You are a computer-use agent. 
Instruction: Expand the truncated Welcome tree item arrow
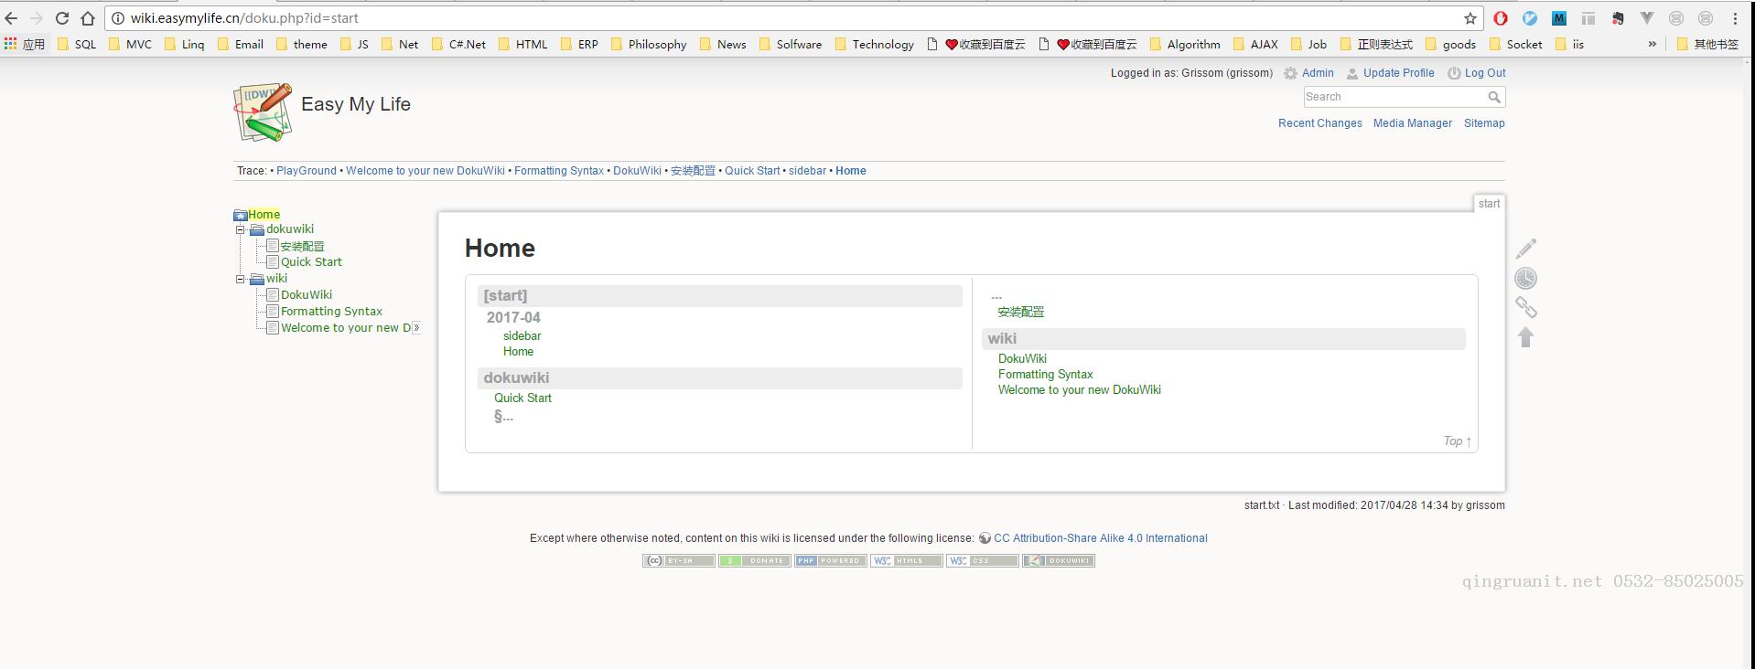tap(416, 327)
